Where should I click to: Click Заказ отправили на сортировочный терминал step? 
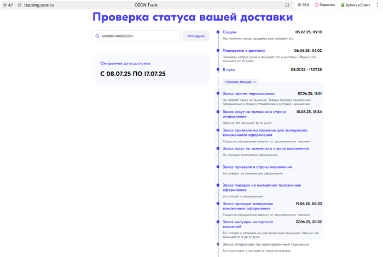(265, 244)
